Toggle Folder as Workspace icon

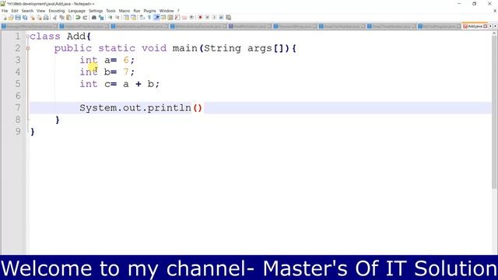[x=184, y=17]
